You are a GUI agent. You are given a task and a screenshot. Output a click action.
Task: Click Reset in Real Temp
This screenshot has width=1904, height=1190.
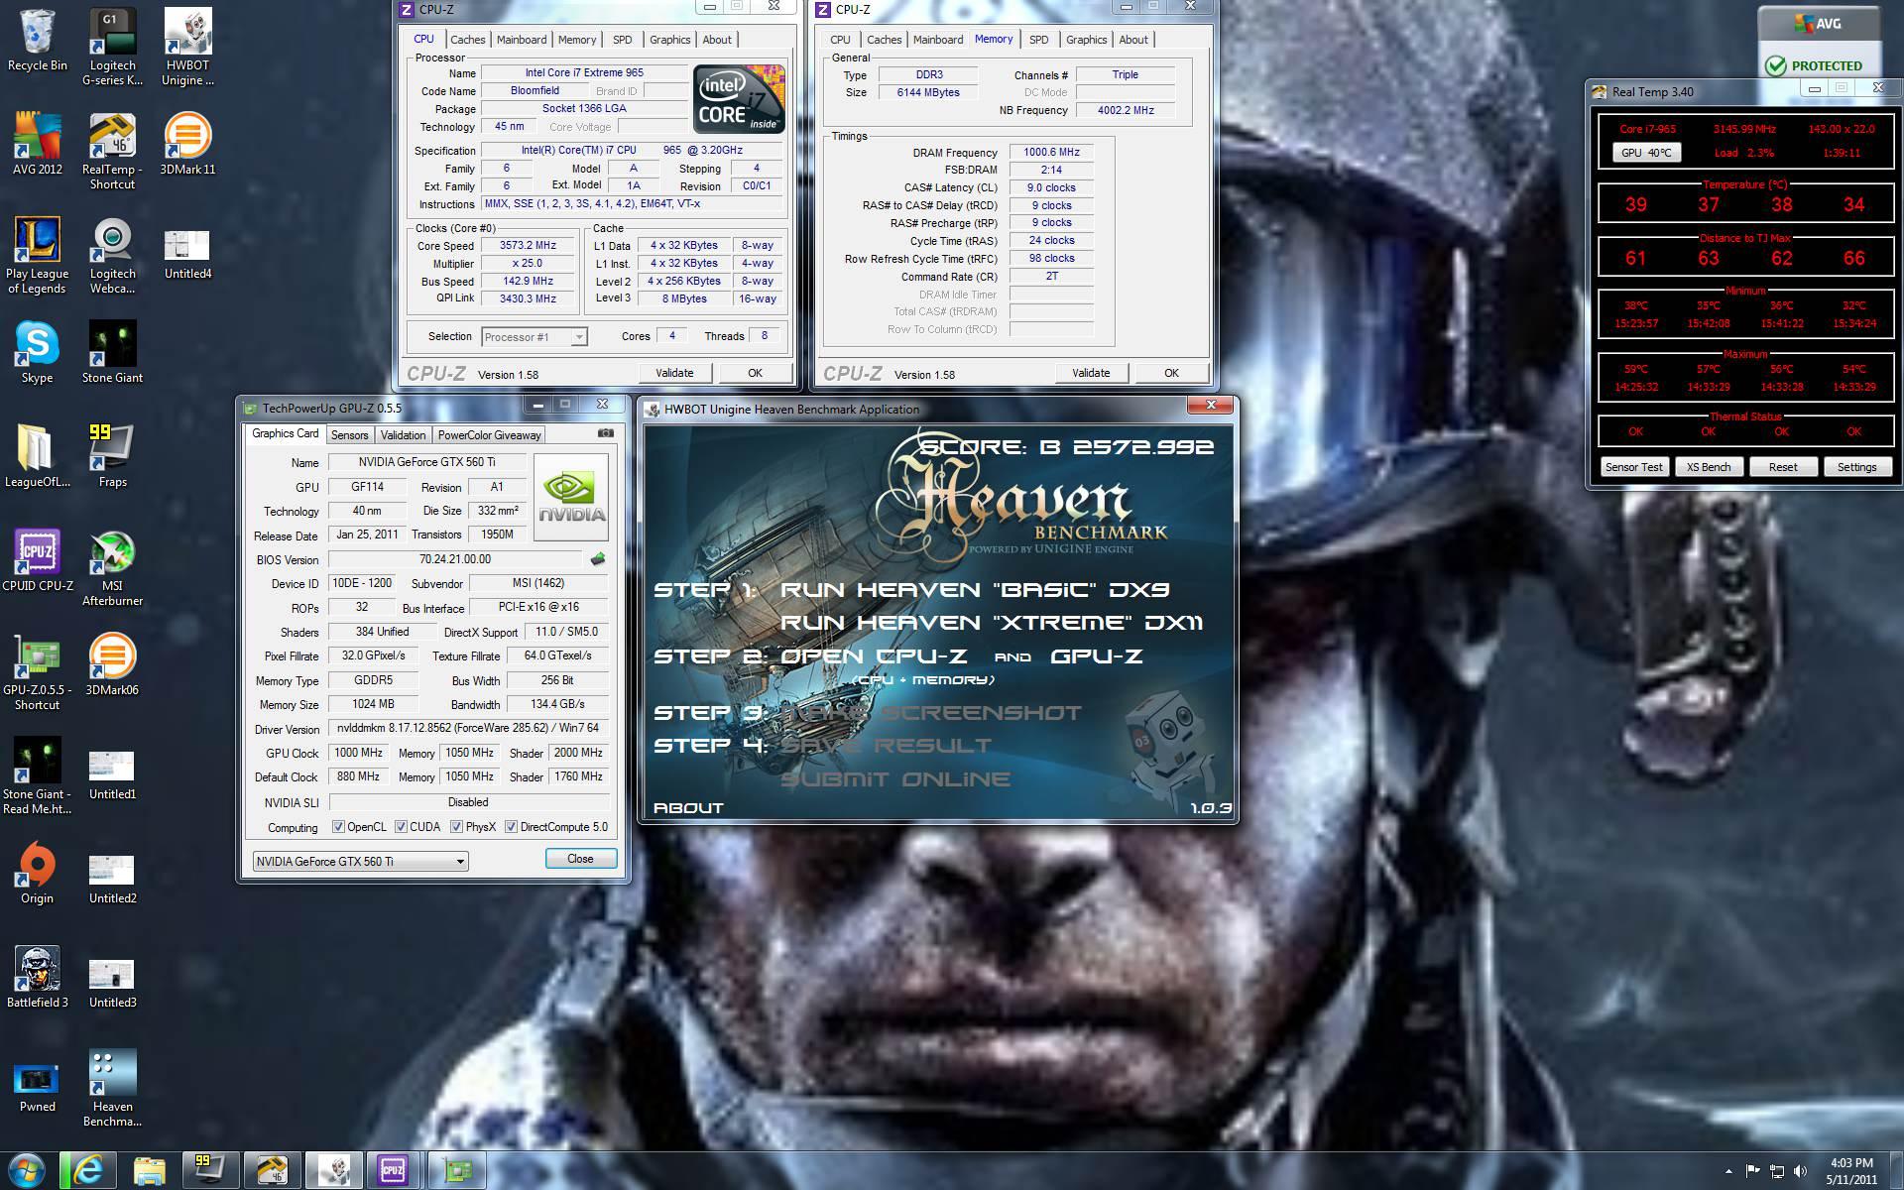(1783, 467)
